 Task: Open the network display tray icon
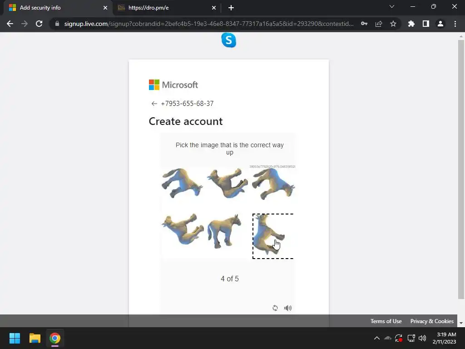411,338
